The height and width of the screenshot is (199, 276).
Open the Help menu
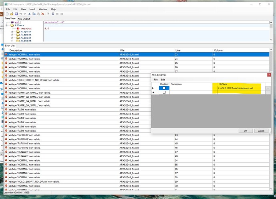53,9
